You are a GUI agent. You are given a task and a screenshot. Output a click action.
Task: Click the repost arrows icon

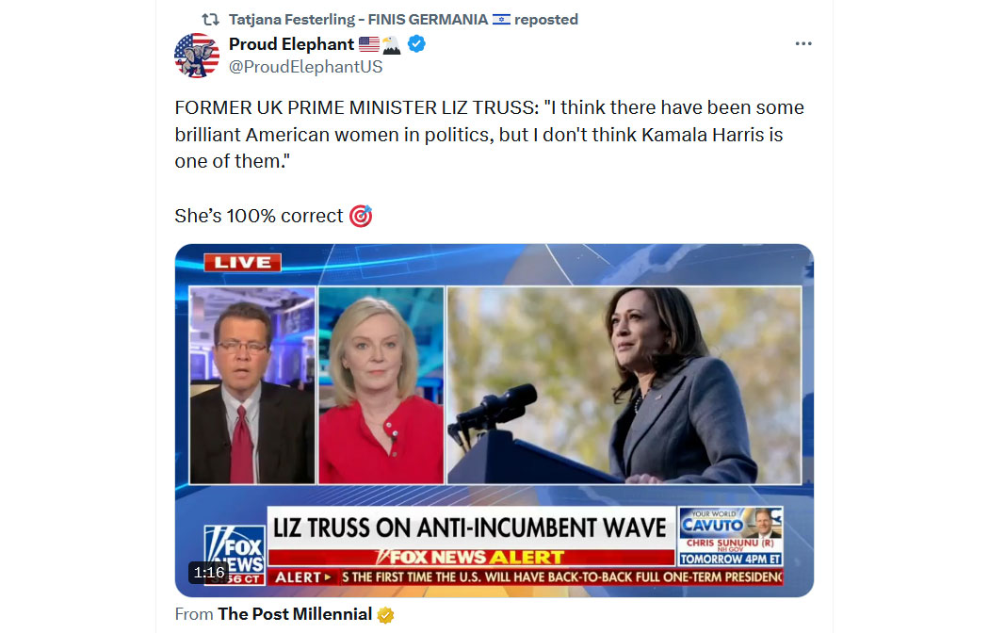click(x=210, y=20)
